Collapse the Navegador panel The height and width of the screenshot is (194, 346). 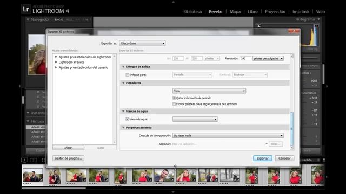click(x=28, y=19)
